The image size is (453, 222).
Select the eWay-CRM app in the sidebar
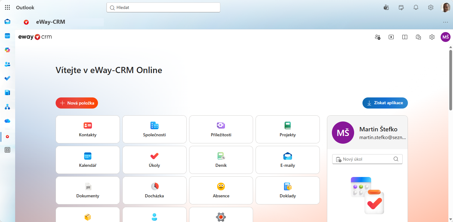[x=7, y=136]
